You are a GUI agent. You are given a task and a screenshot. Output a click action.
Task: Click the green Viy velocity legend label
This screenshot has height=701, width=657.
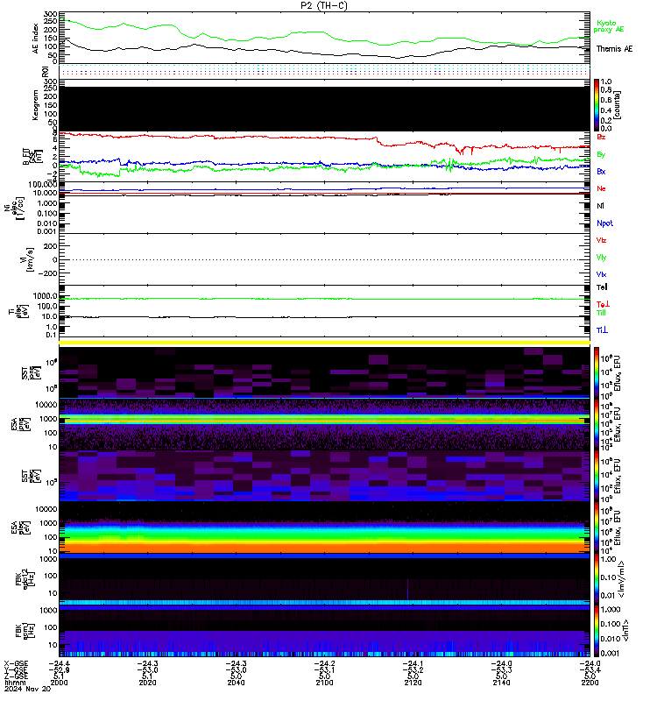[x=601, y=258]
